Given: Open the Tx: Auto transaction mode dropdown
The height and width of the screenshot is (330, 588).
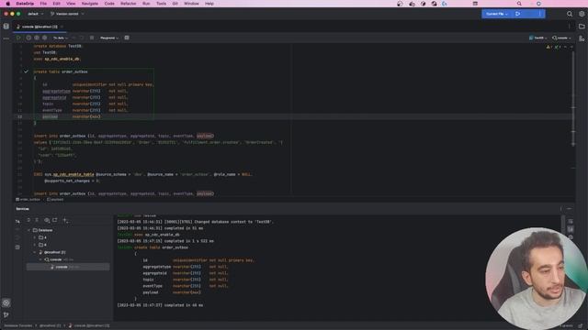Looking at the screenshot, I should (61, 38).
